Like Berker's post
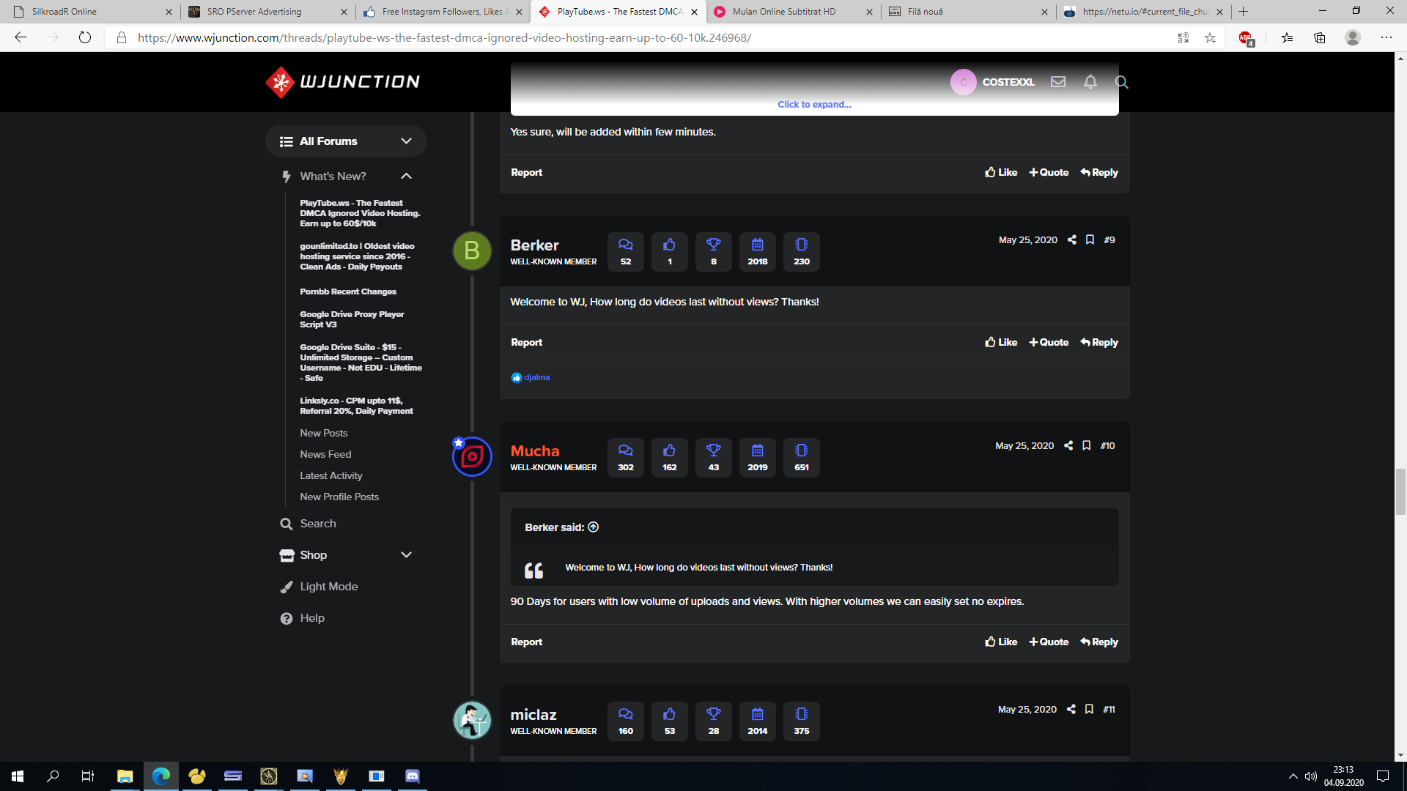 pyautogui.click(x=1001, y=343)
